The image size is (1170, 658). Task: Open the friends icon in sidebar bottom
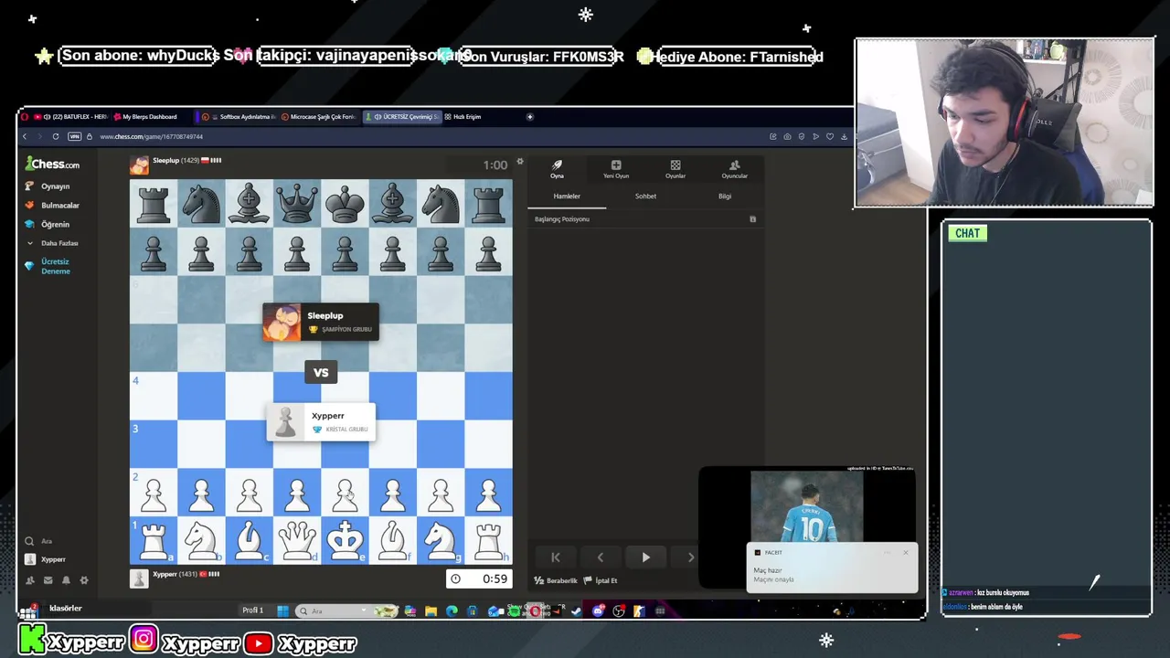(x=30, y=580)
